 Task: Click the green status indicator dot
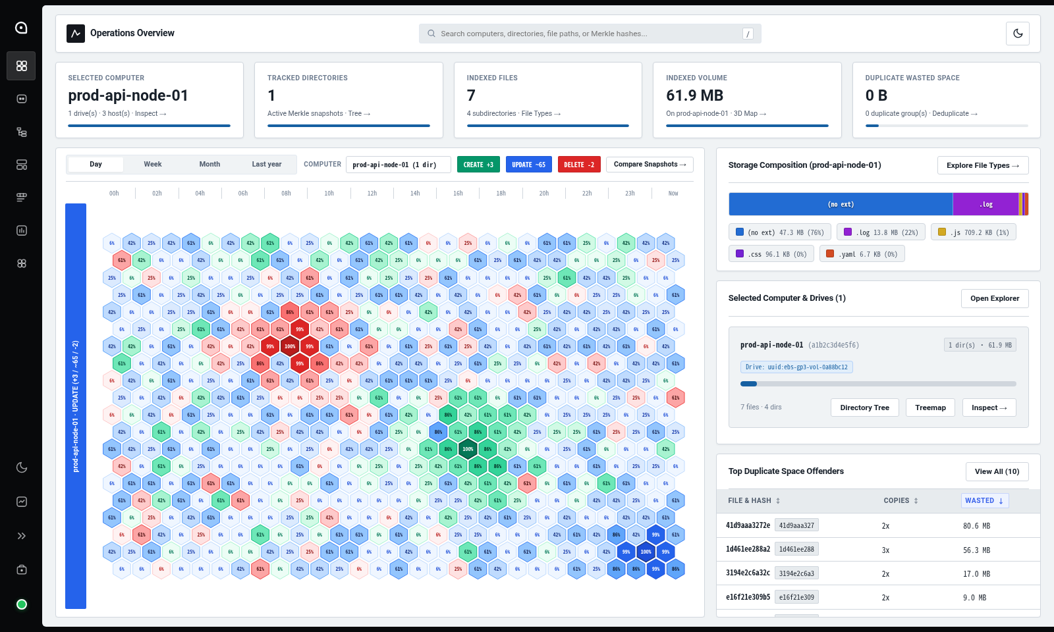[x=21, y=604]
